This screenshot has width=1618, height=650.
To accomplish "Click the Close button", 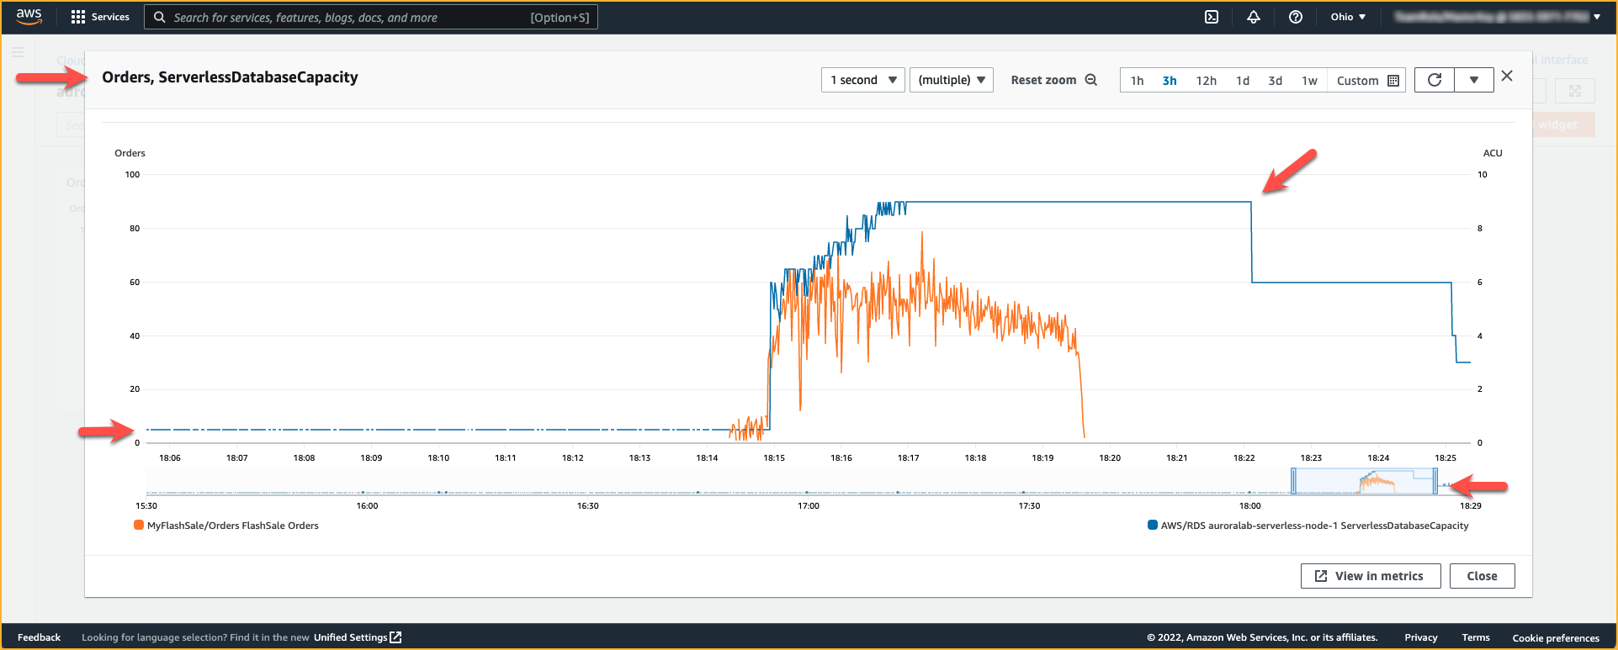I will (1482, 576).
